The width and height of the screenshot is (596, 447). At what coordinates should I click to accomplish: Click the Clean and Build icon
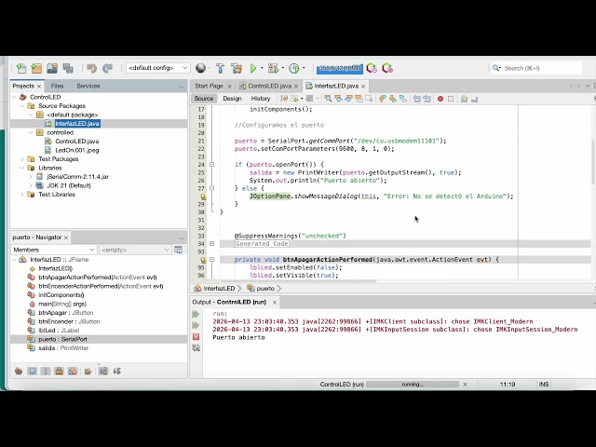coord(237,68)
